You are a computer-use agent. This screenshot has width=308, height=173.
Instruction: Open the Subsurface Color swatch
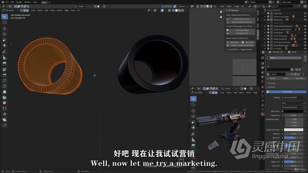pos(294,130)
